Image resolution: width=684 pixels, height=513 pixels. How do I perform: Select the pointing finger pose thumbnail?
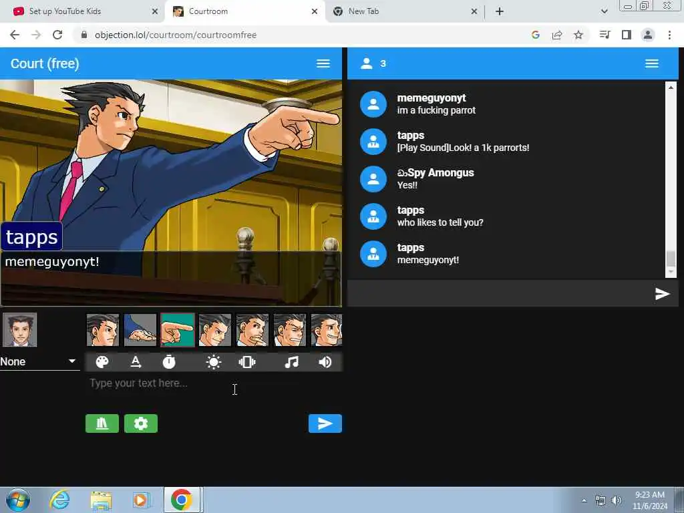point(178,330)
